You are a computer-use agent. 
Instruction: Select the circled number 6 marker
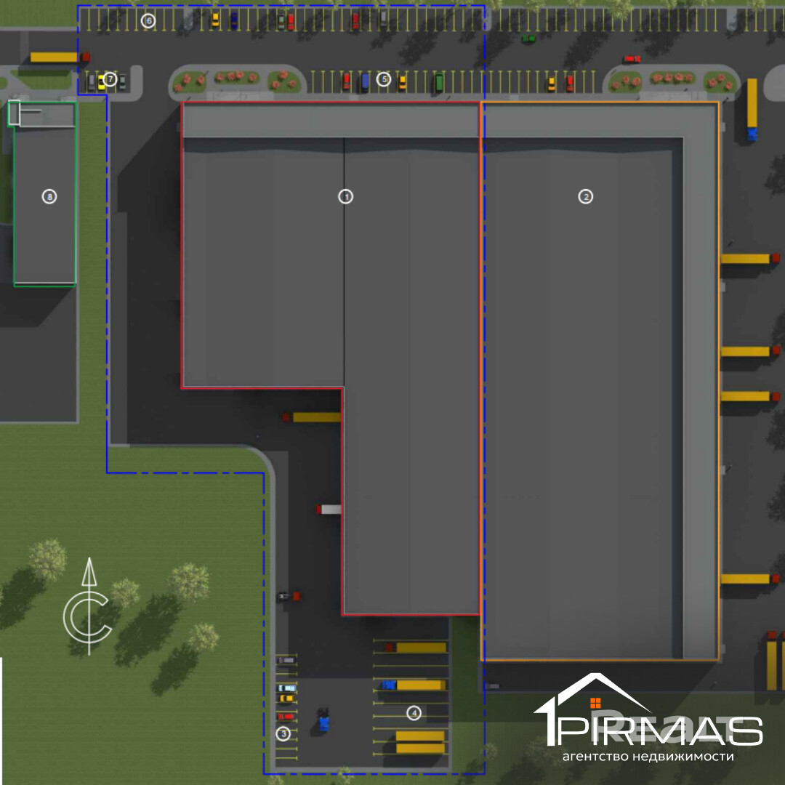pos(148,20)
